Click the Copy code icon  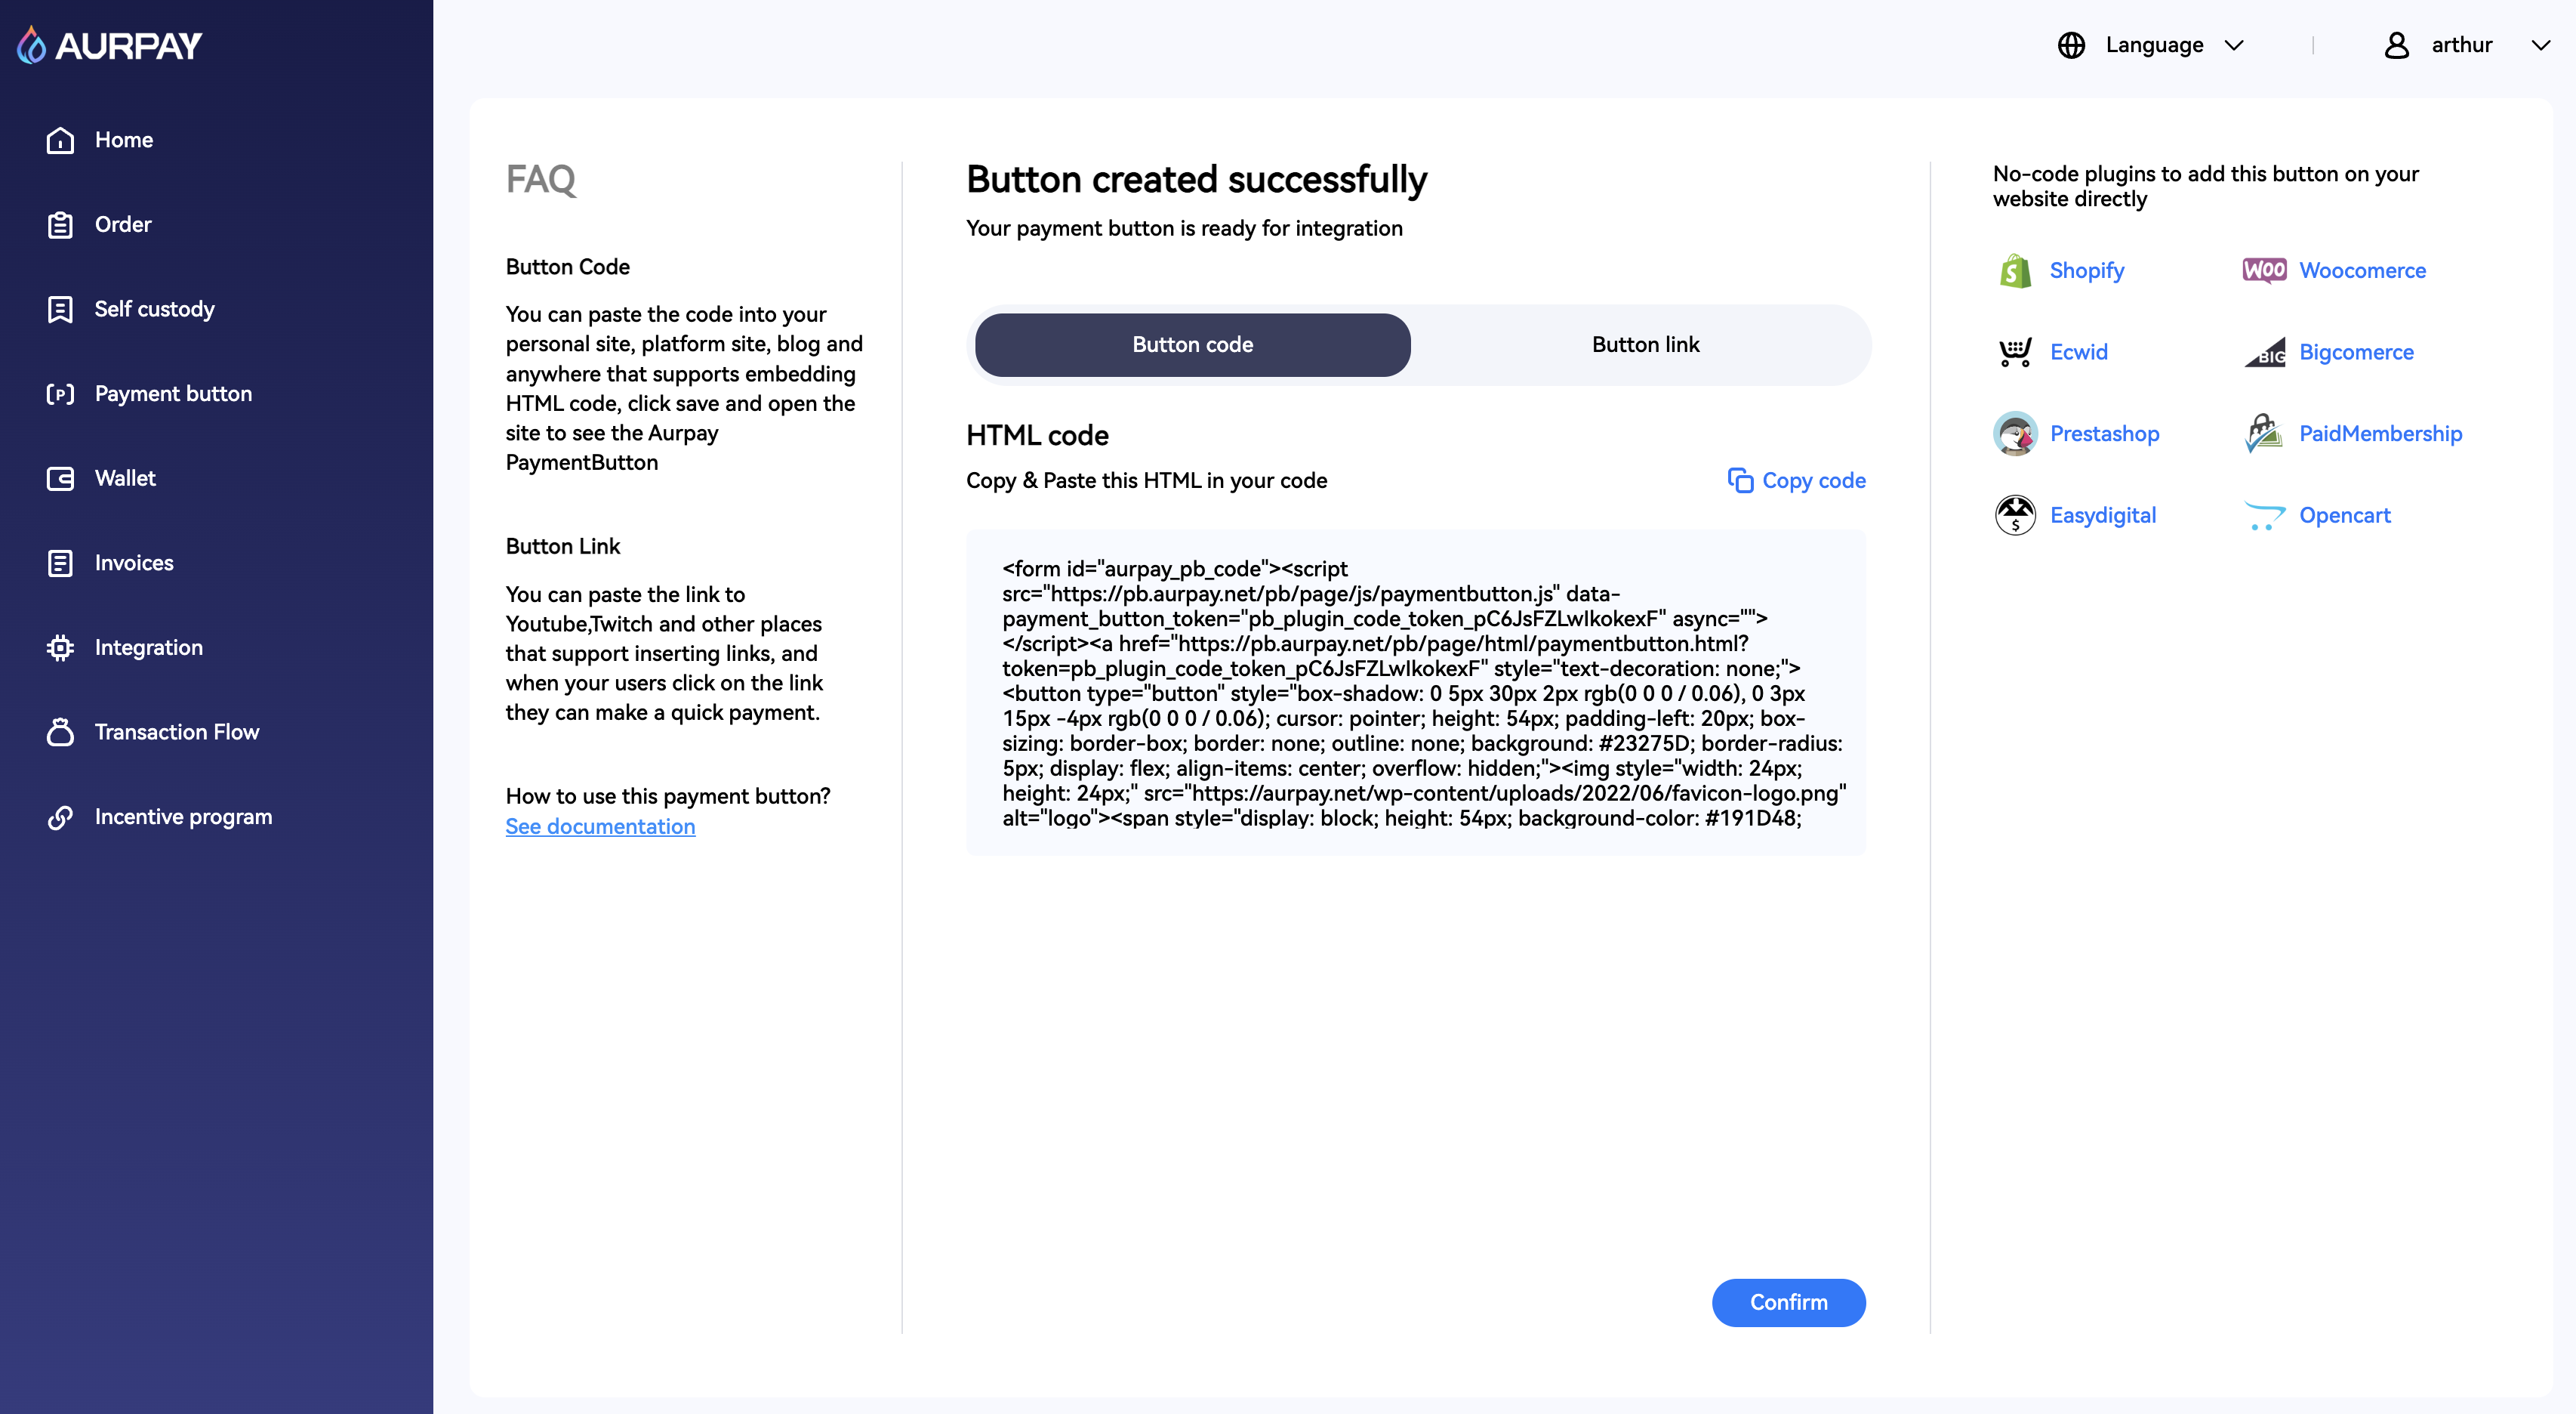pos(1740,480)
